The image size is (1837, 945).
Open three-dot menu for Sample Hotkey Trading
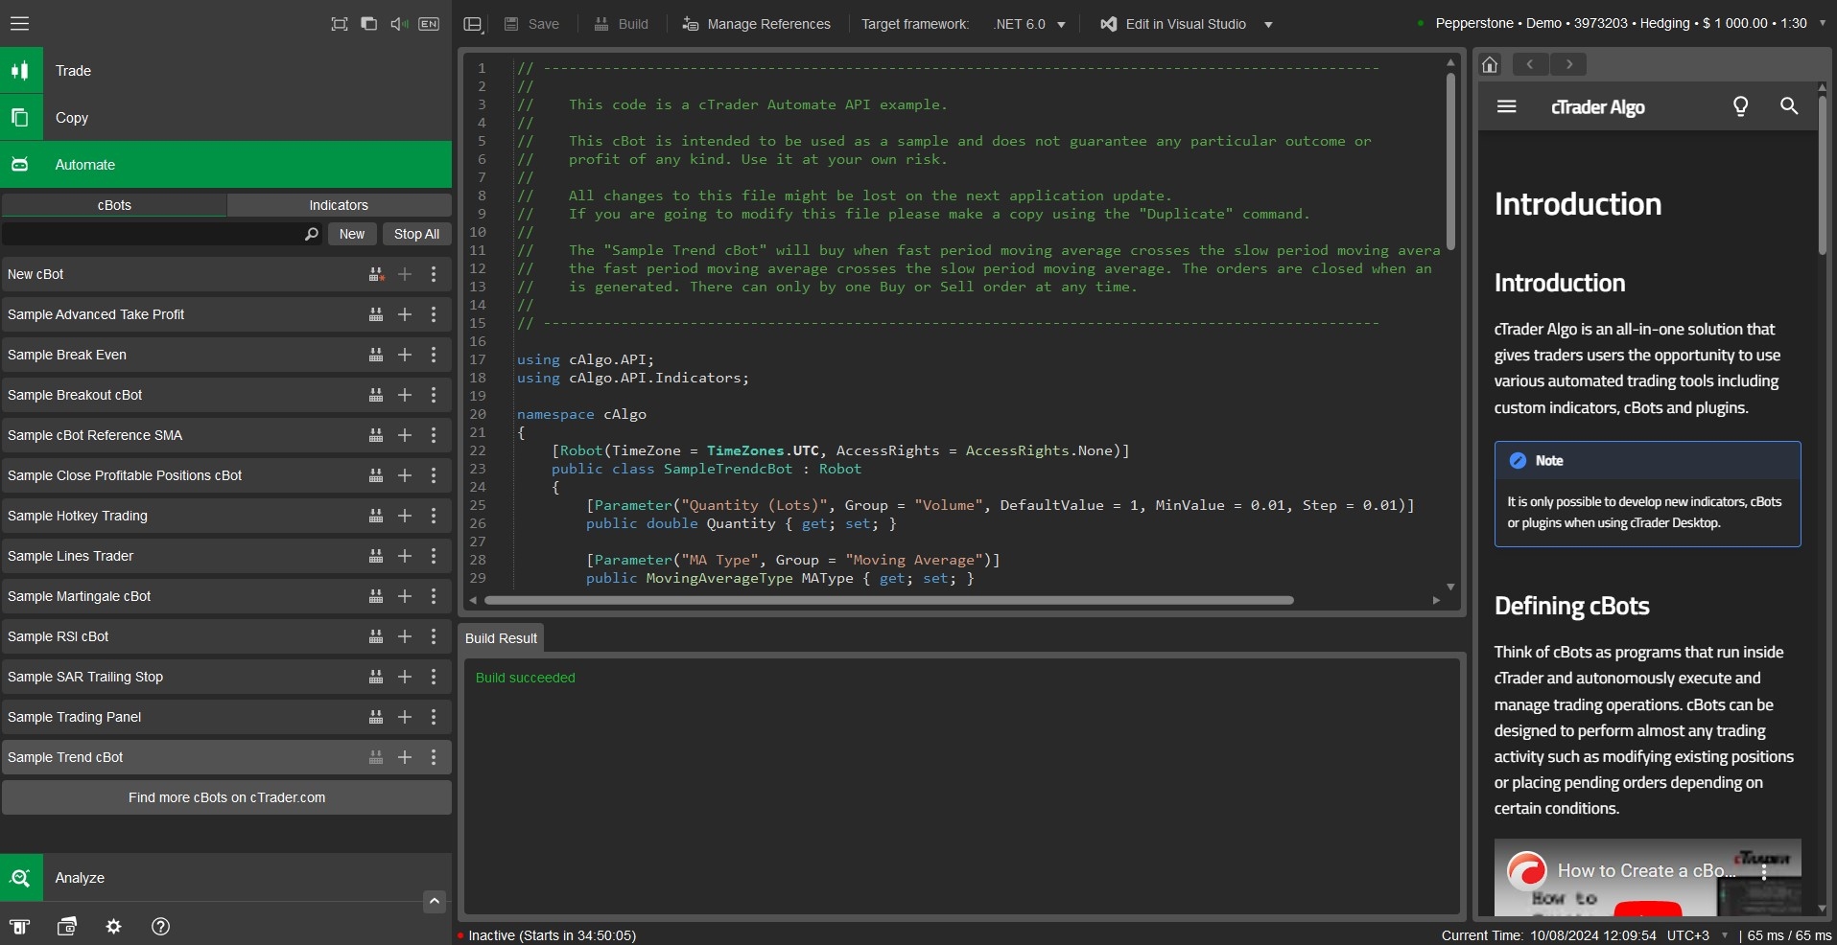tap(434, 516)
